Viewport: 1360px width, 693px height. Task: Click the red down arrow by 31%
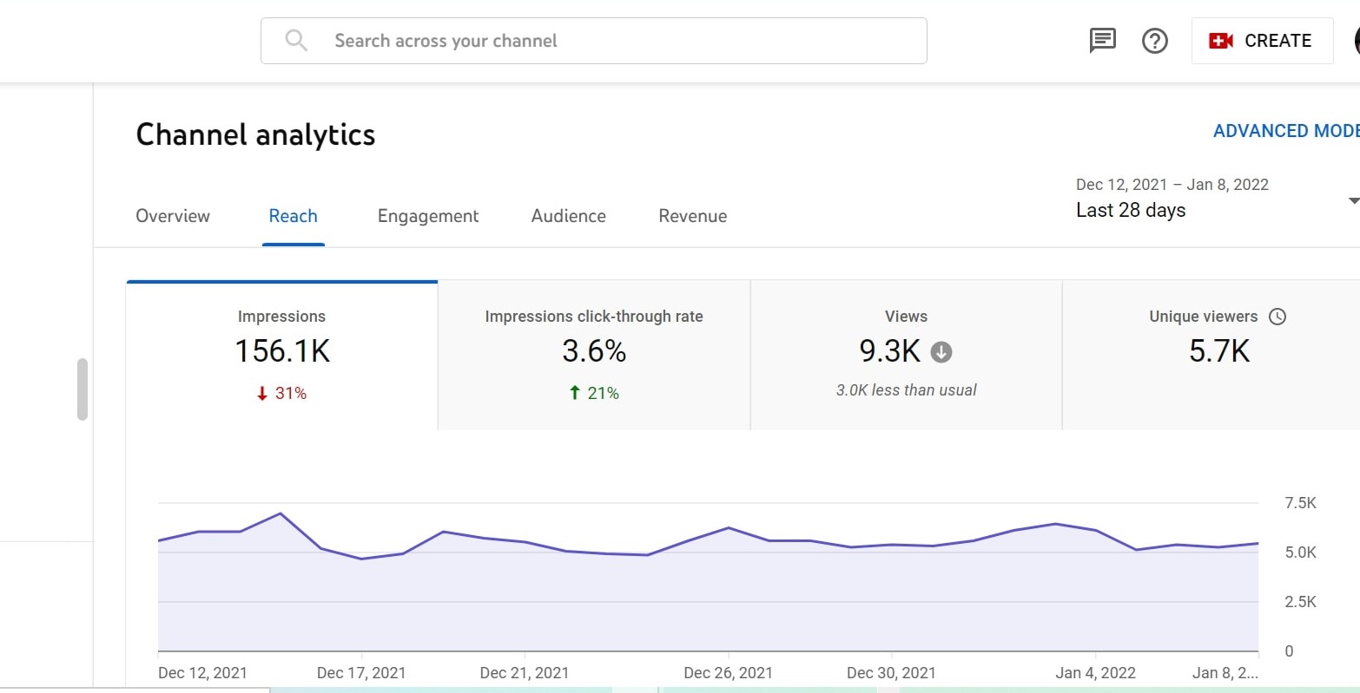coord(261,394)
